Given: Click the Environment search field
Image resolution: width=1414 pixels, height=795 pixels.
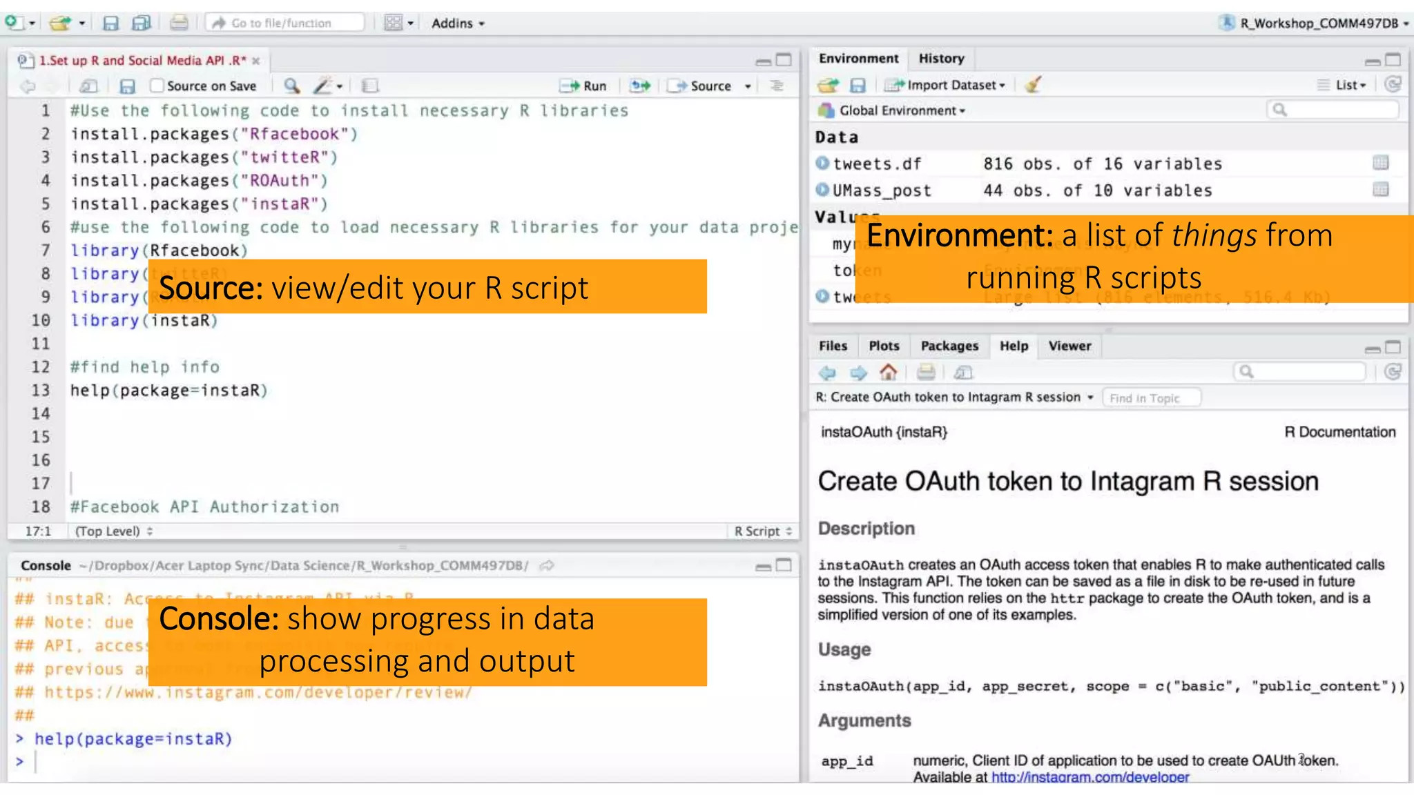Looking at the screenshot, I should 1333,110.
